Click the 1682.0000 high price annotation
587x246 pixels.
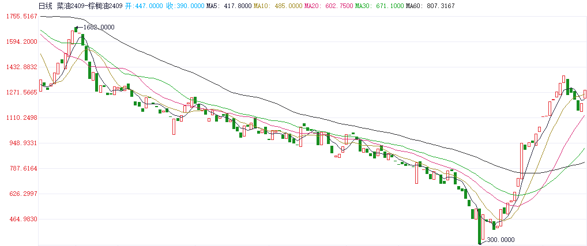point(99,27)
